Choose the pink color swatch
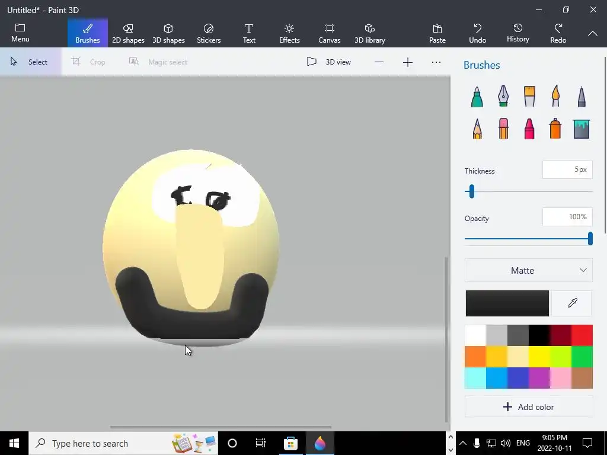Viewport: 607px width, 455px height. click(x=561, y=377)
